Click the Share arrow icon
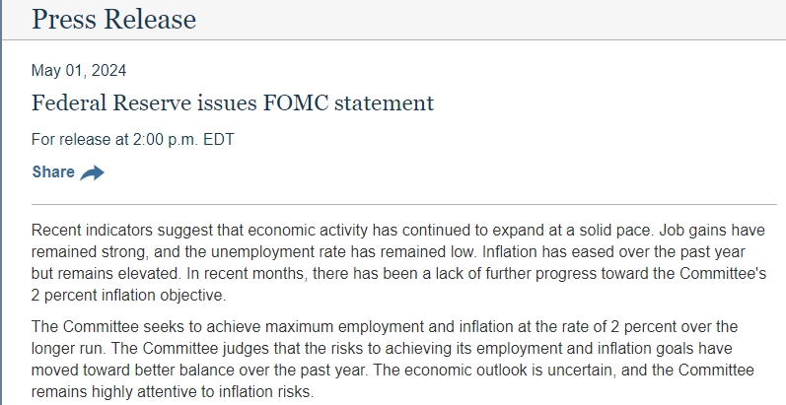 coord(92,172)
